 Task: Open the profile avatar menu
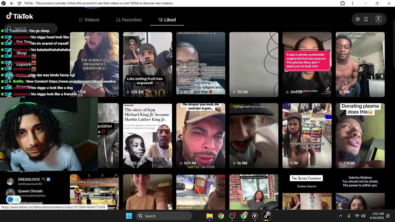(378, 19)
